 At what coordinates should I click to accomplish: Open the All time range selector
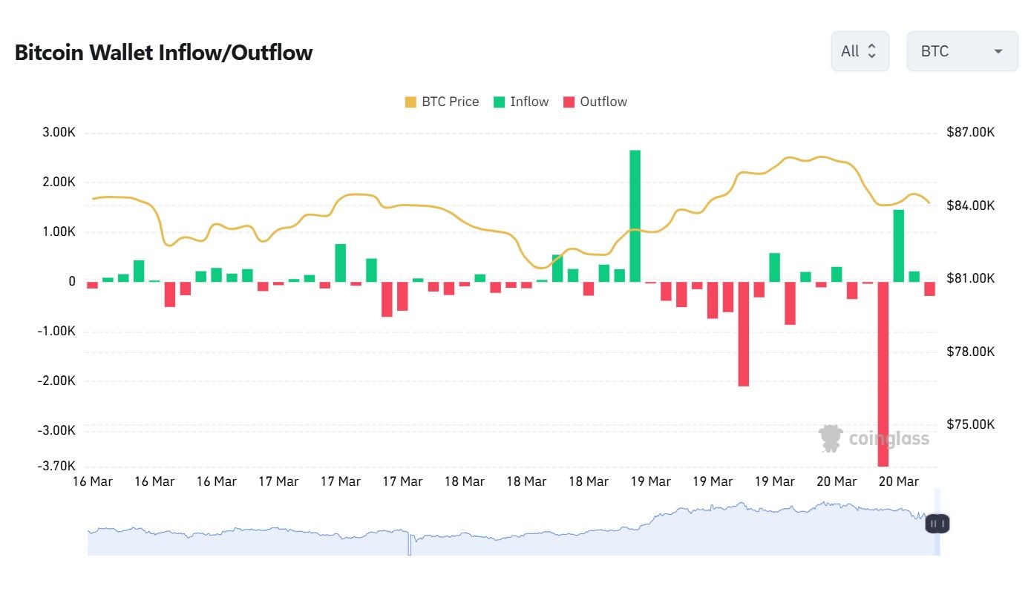[860, 51]
